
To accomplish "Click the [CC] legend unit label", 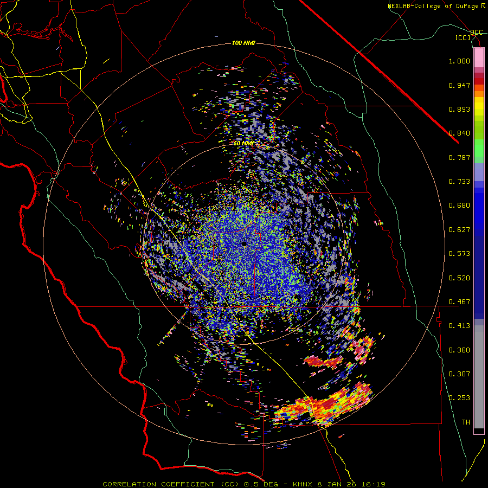I will (463, 37).
